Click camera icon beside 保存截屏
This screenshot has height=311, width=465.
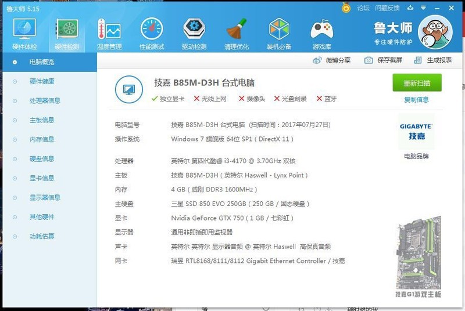click(369, 60)
